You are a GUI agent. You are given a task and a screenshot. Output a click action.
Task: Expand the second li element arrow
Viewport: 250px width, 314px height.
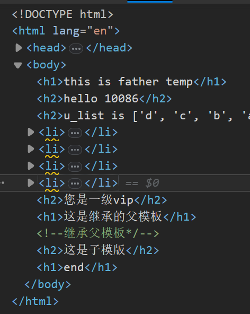point(31,149)
